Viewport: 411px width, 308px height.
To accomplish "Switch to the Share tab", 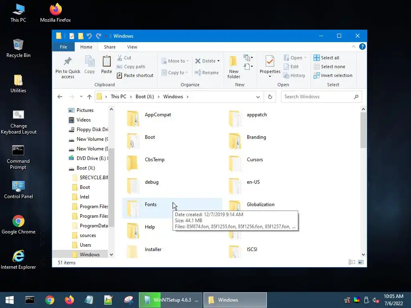I will coord(110,47).
